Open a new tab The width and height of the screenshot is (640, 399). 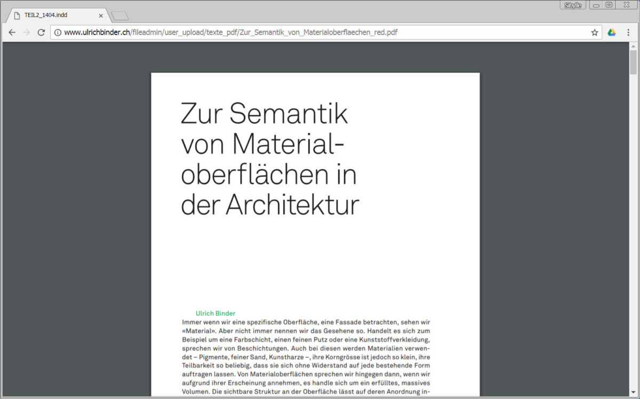point(119,15)
